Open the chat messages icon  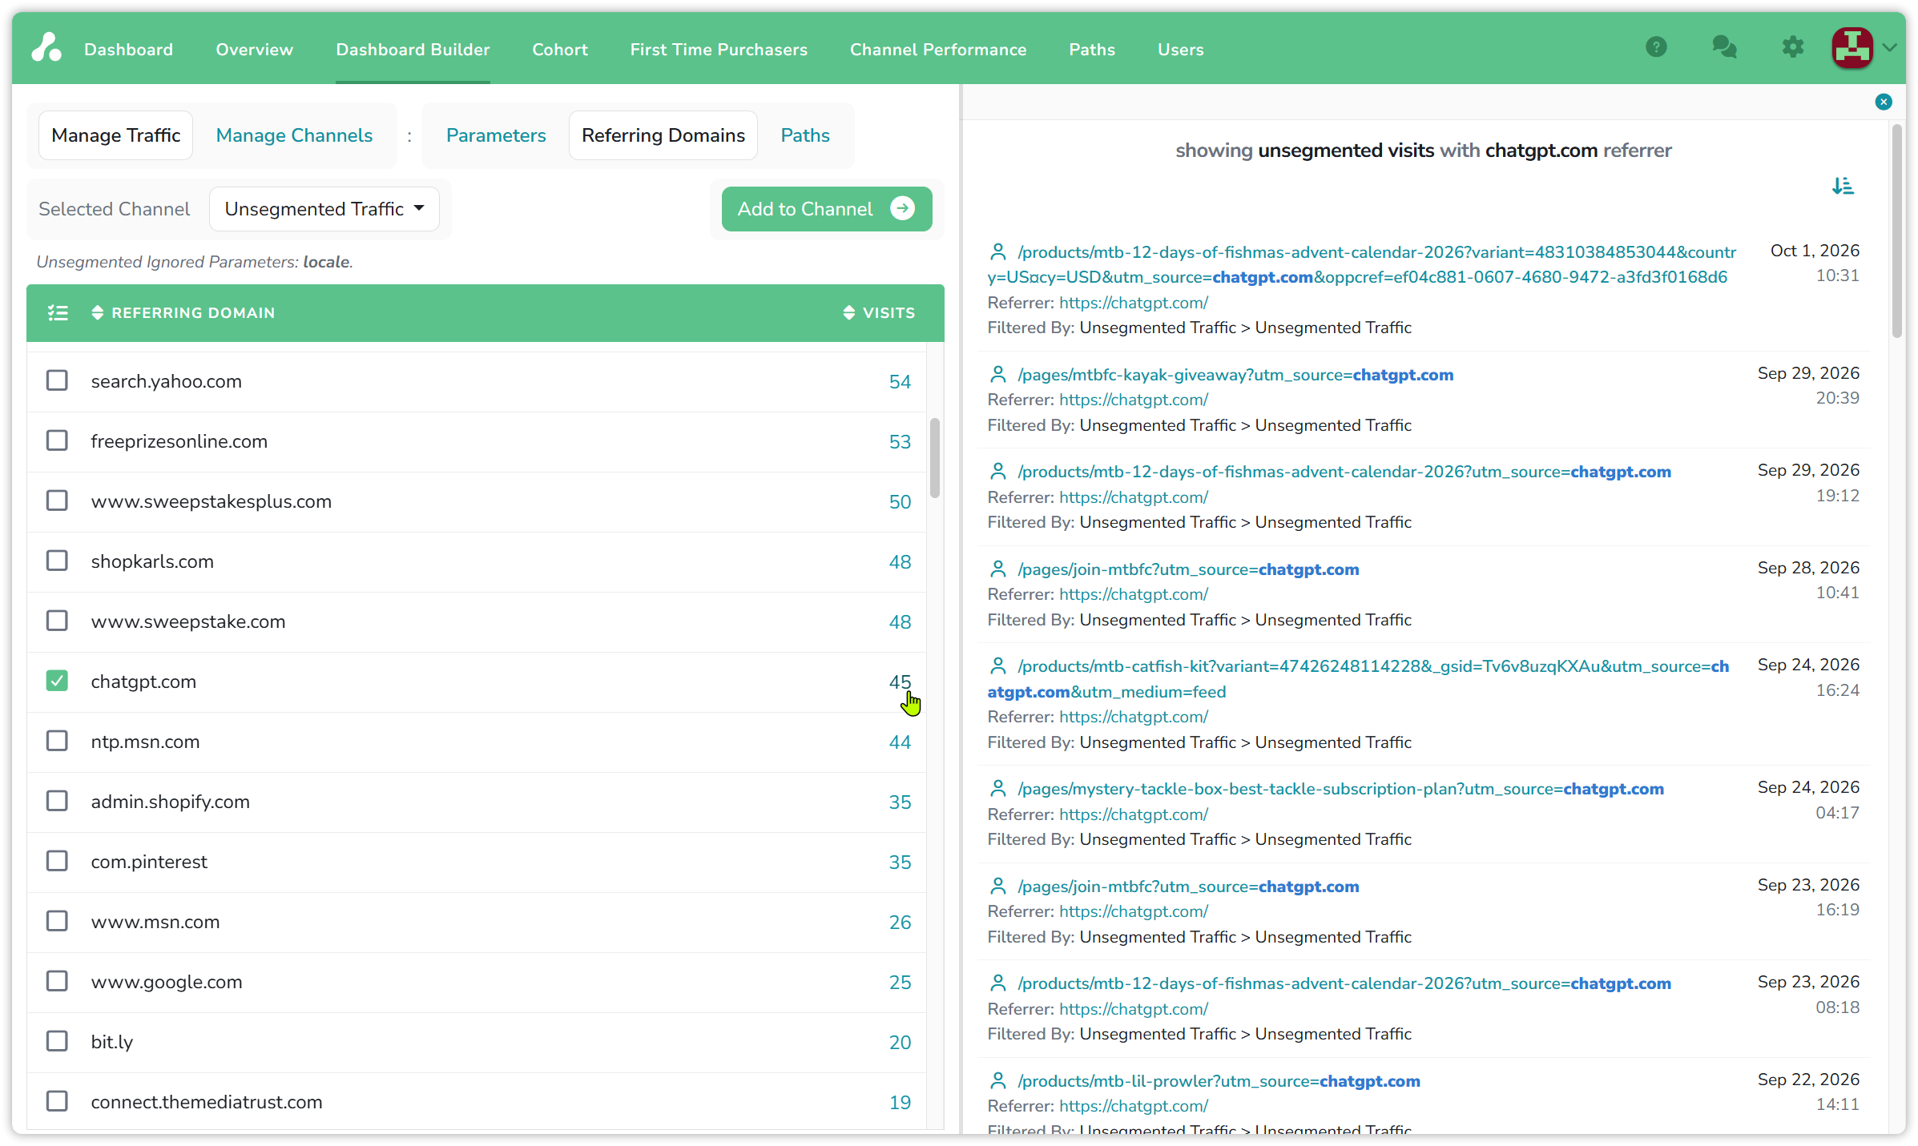1724,48
